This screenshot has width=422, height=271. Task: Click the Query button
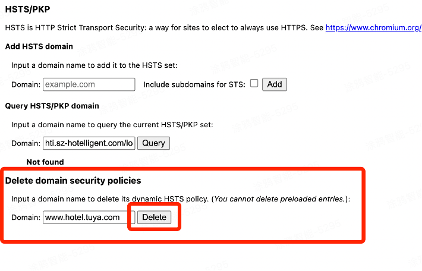pyautogui.click(x=153, y=143)
